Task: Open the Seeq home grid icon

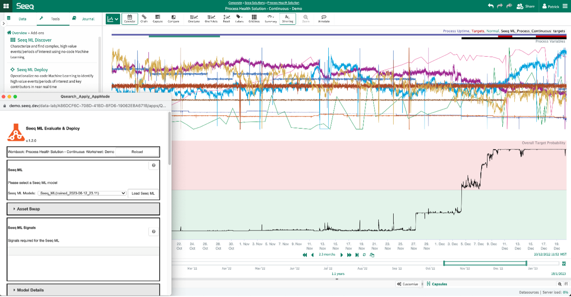Action: 6,6
